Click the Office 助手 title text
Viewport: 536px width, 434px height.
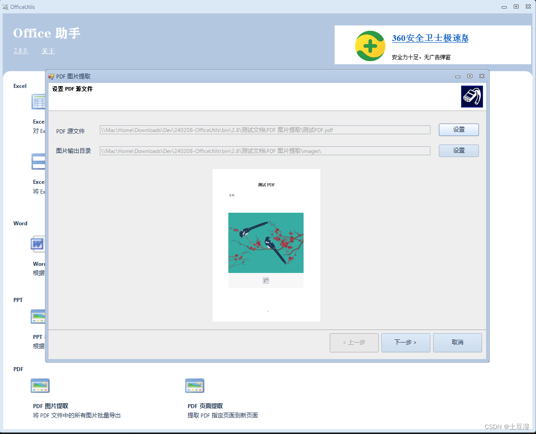[x=47, y=33]
